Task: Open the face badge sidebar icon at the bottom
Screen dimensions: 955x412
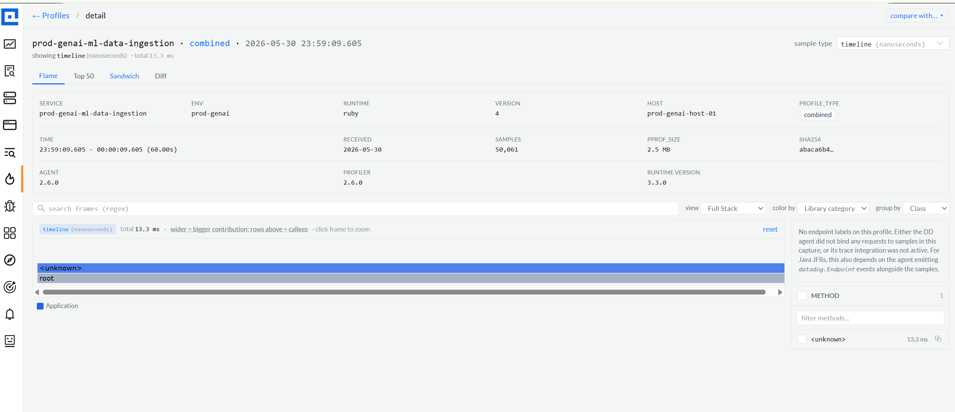Action: (10, 341)
